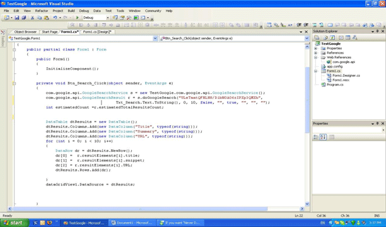Click View Class Diagram icon in Solution Explorer
The width and height of the screenshot is (386, 227).
(x=354, y=38)
